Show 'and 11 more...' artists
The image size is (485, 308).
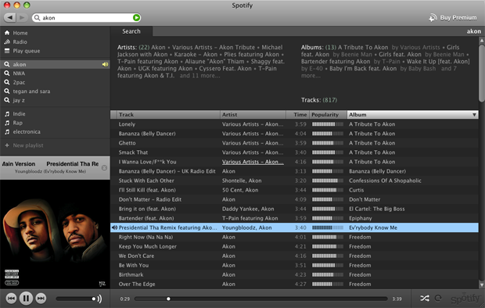(199, 76)
